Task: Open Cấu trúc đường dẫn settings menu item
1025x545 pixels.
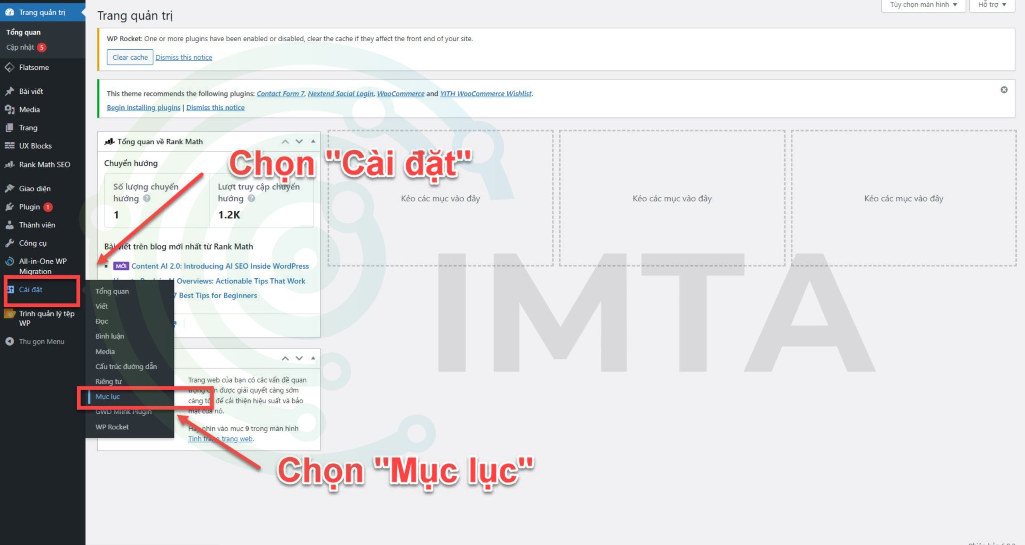Action: (x=126, y=366)
